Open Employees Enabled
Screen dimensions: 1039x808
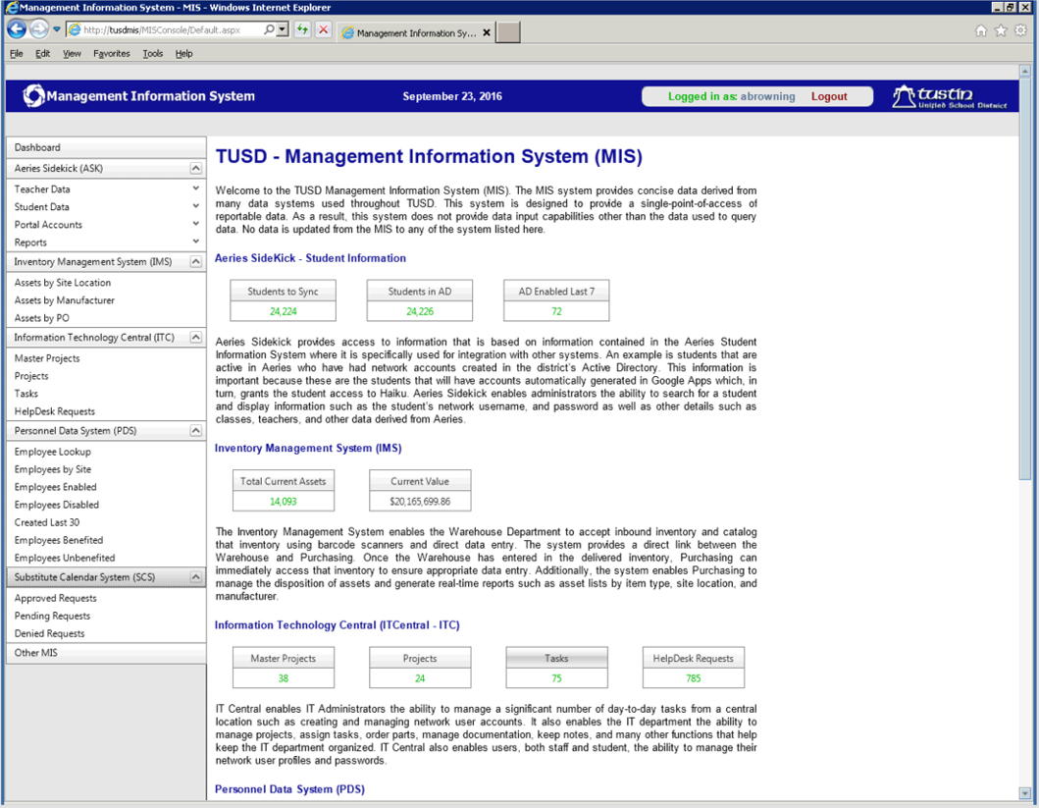[55, 487]
